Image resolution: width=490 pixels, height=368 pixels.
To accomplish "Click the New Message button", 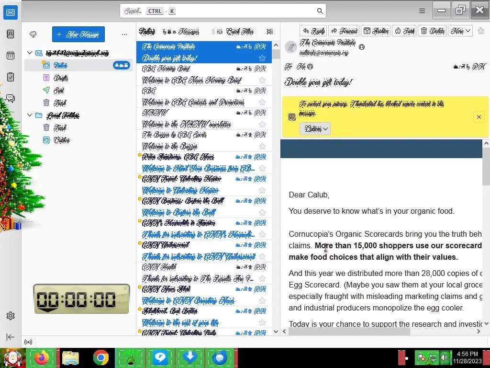I will [78, 34].
